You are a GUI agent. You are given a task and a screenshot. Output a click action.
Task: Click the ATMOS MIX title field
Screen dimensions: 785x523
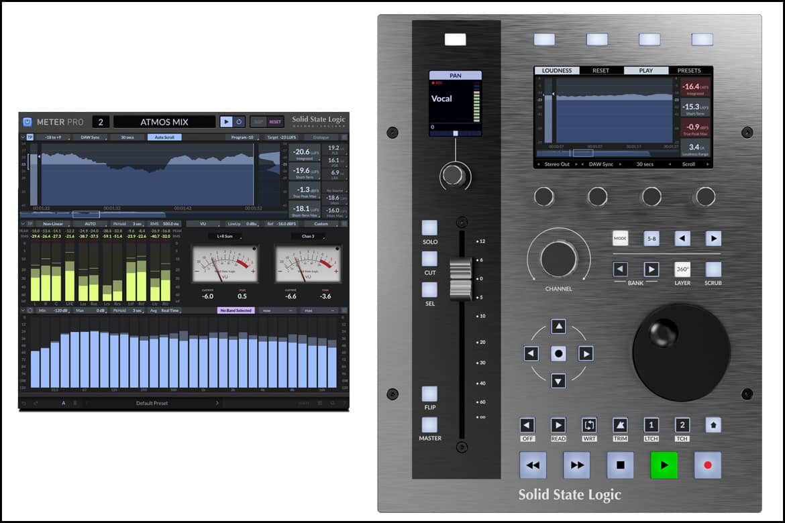point(164,121)
